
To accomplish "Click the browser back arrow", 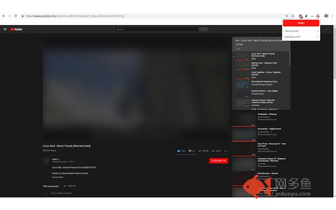I will [x=4, y=16].
